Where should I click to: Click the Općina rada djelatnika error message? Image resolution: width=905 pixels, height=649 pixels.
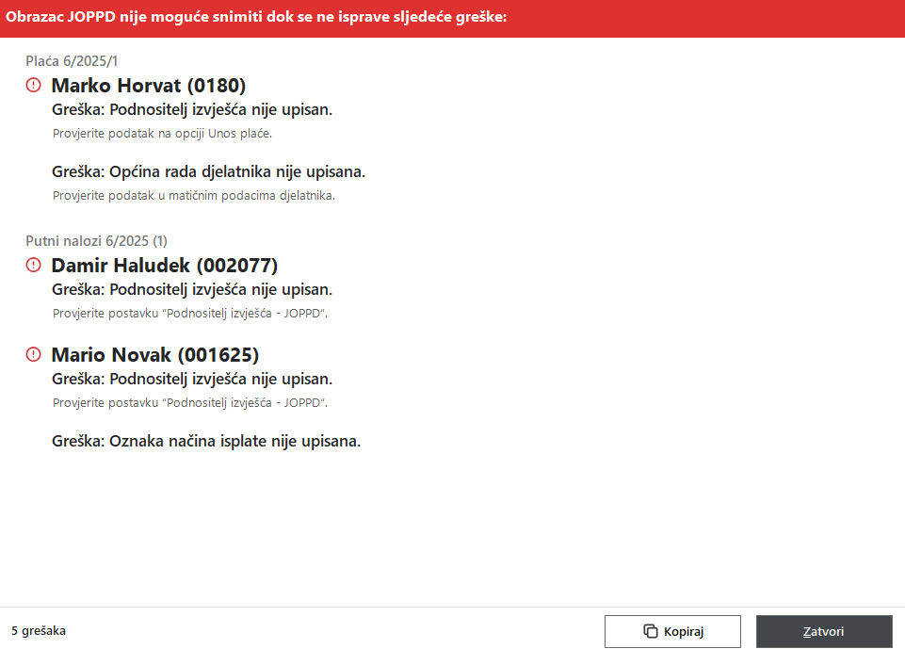[x=208, y=172]
